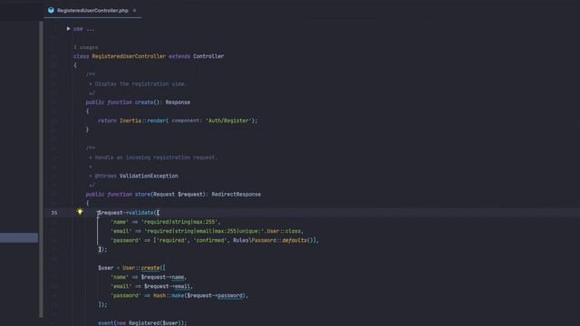The width and height of the screenshot is (580, 326).
Task: Click line number 35 in the gutter
Action: click(54, 213)
